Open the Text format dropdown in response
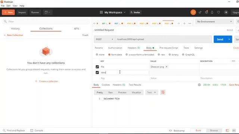The image size is (239, 134). tap(151, 92)
